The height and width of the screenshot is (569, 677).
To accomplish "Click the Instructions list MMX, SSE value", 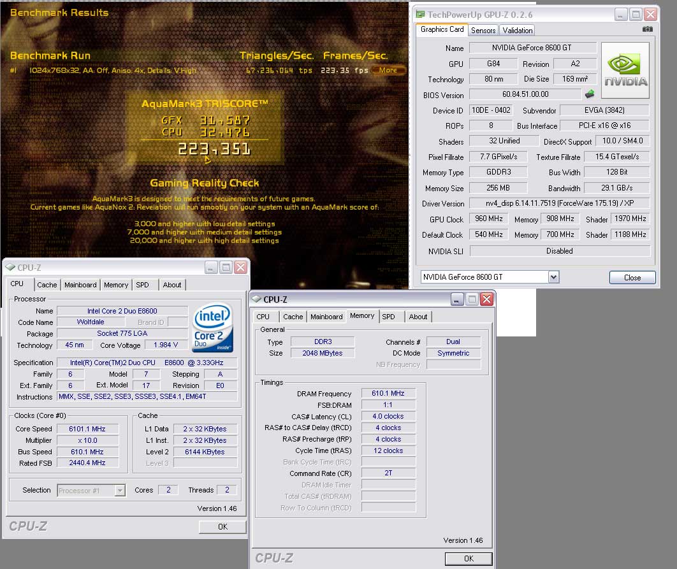I will pyautogui.click(x=147, y=396).
